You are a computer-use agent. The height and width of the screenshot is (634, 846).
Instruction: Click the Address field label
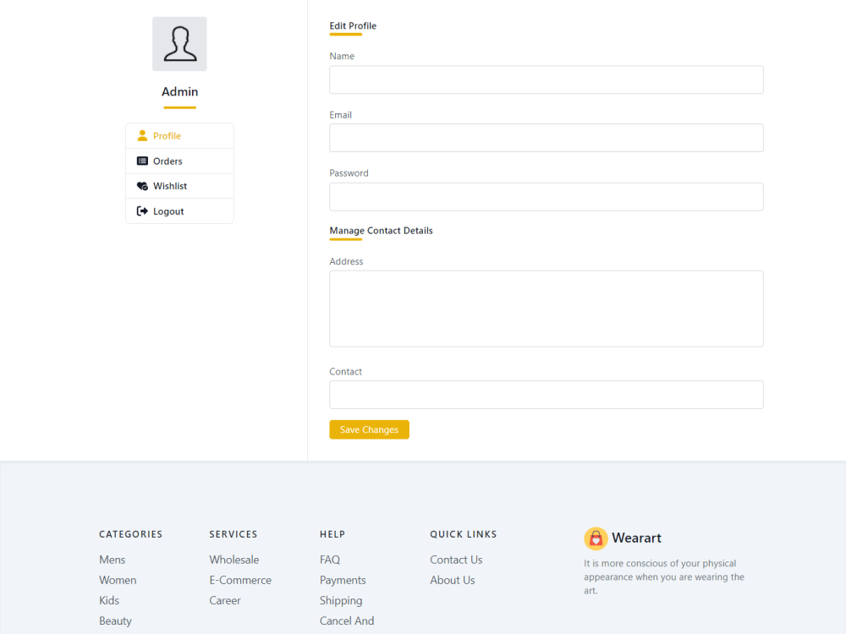click(346, 261)
